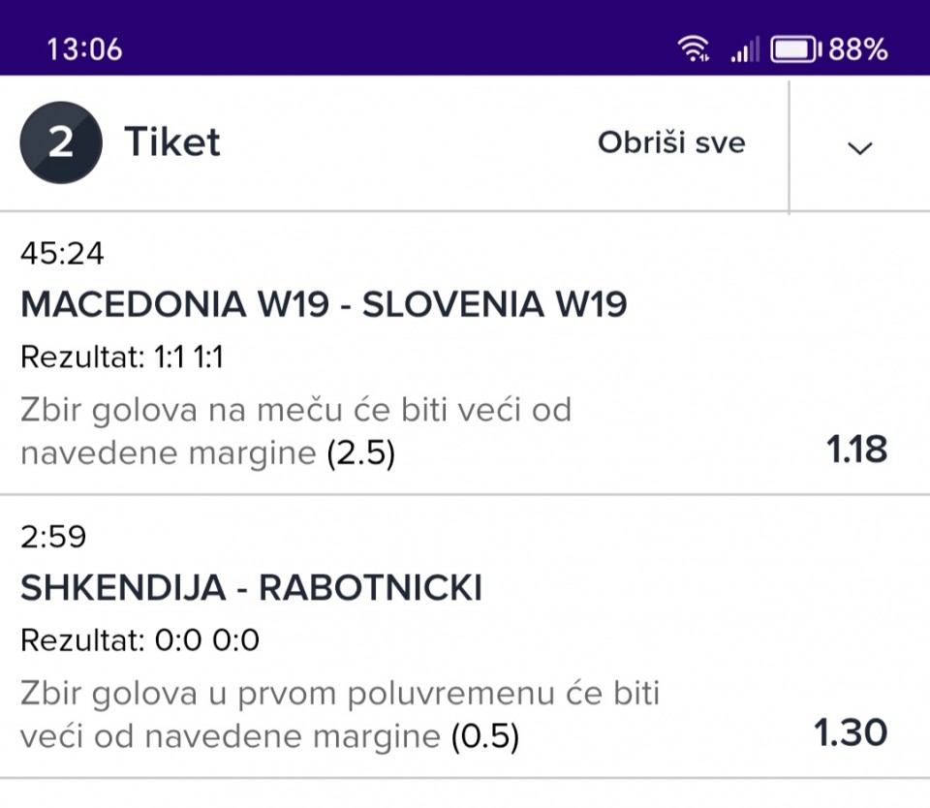Tap the 1.30 odds value
The height and width of the screenshot is (808, 930).
pyautogui.click(x=851, y=732)
